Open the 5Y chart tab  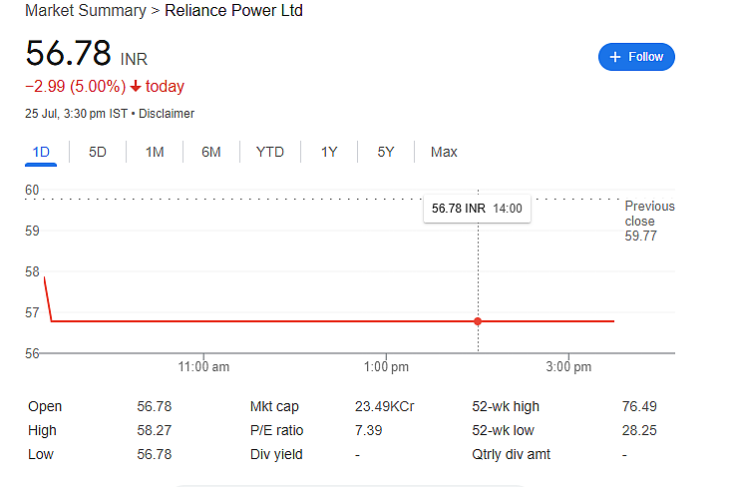pos(386,152)
